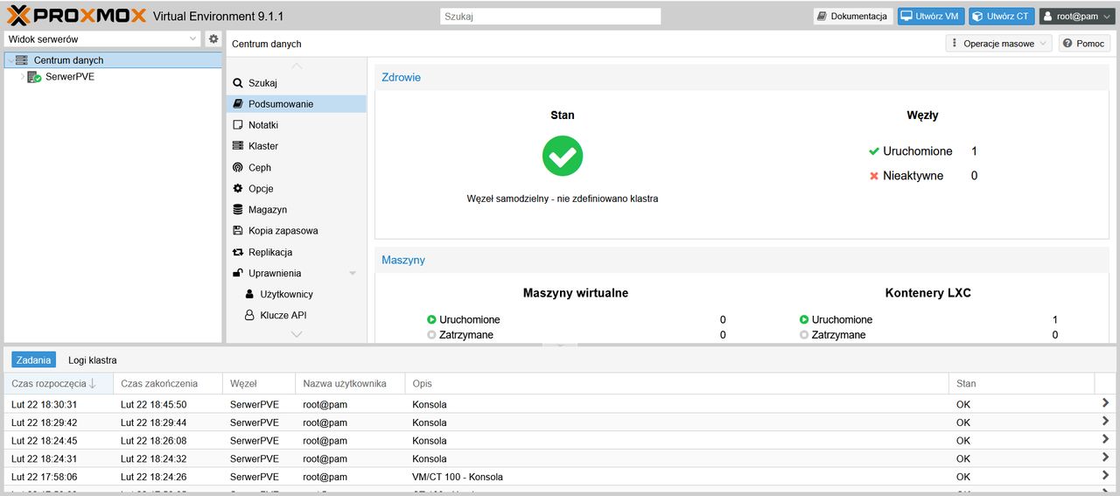Open Magazyn in the side menu
The height and width of the screenshot is (496, 1120).
296,210
